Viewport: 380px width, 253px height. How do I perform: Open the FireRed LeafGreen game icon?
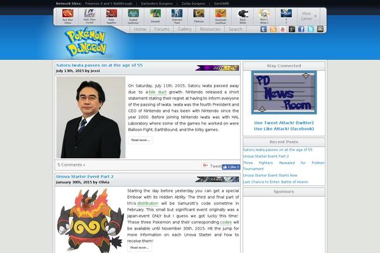coord(133,16)
